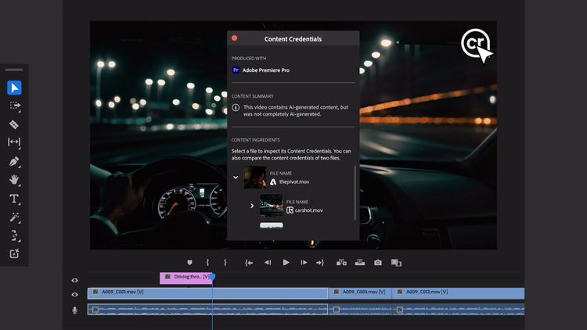587x330 pixels.
Task: Toggle eye icon for the A009 video track
Action: click(75, 294)
